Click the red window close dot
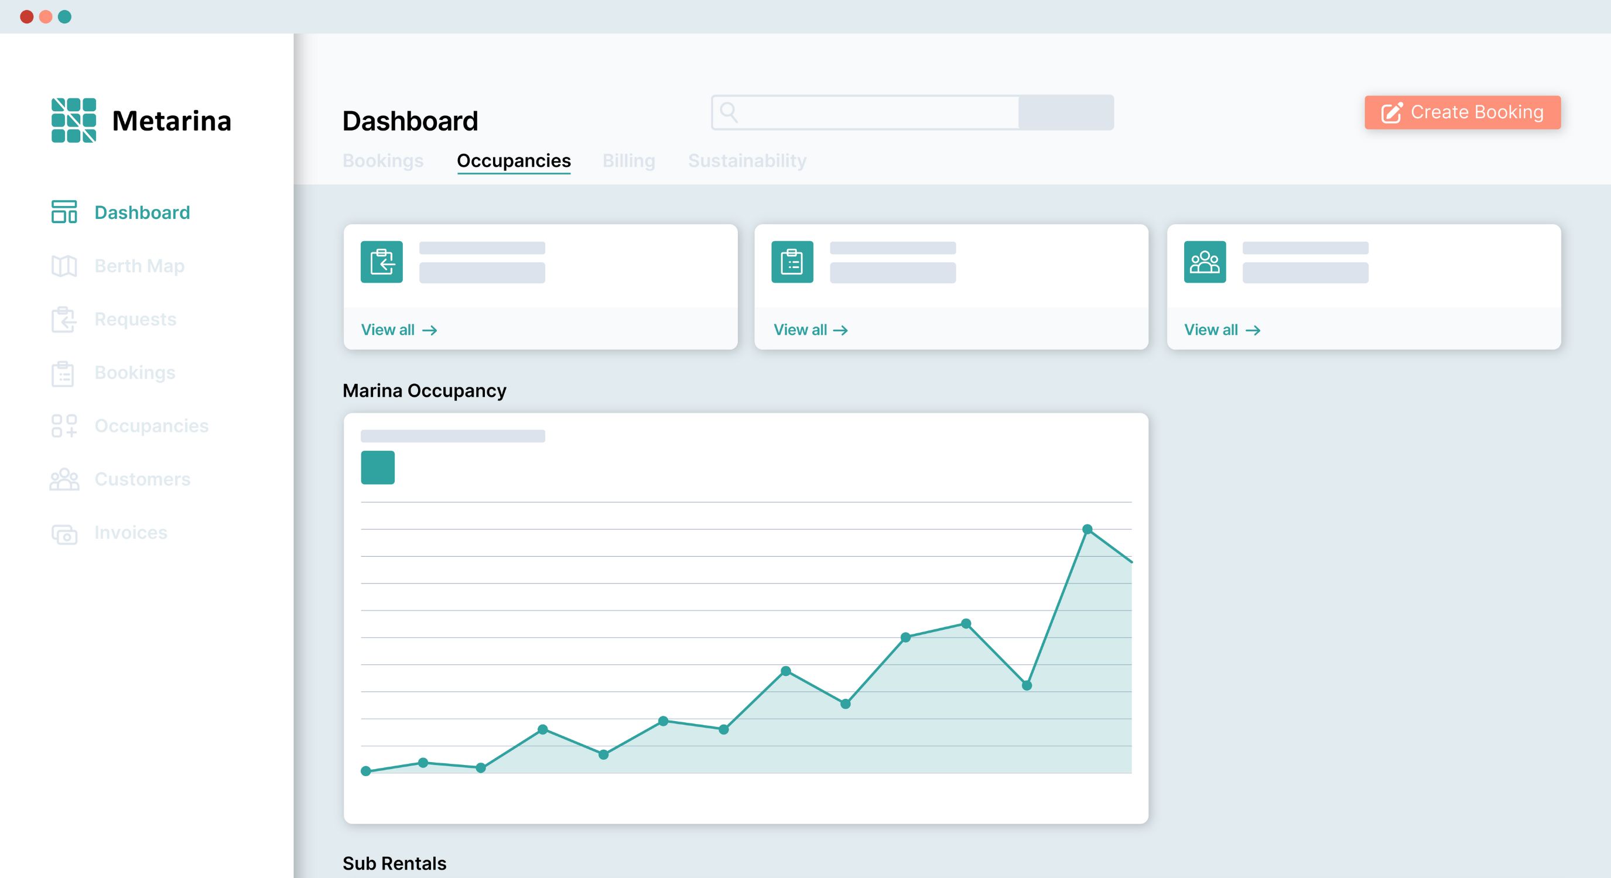Viewport: 1611px width, 878px height. click(26, 17)
